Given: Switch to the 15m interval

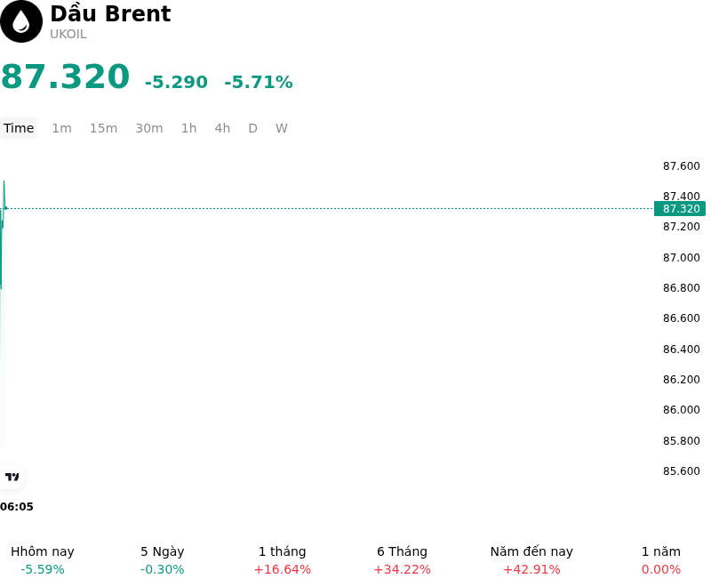Looking at the screenshot, I should (x=103, y=128).
